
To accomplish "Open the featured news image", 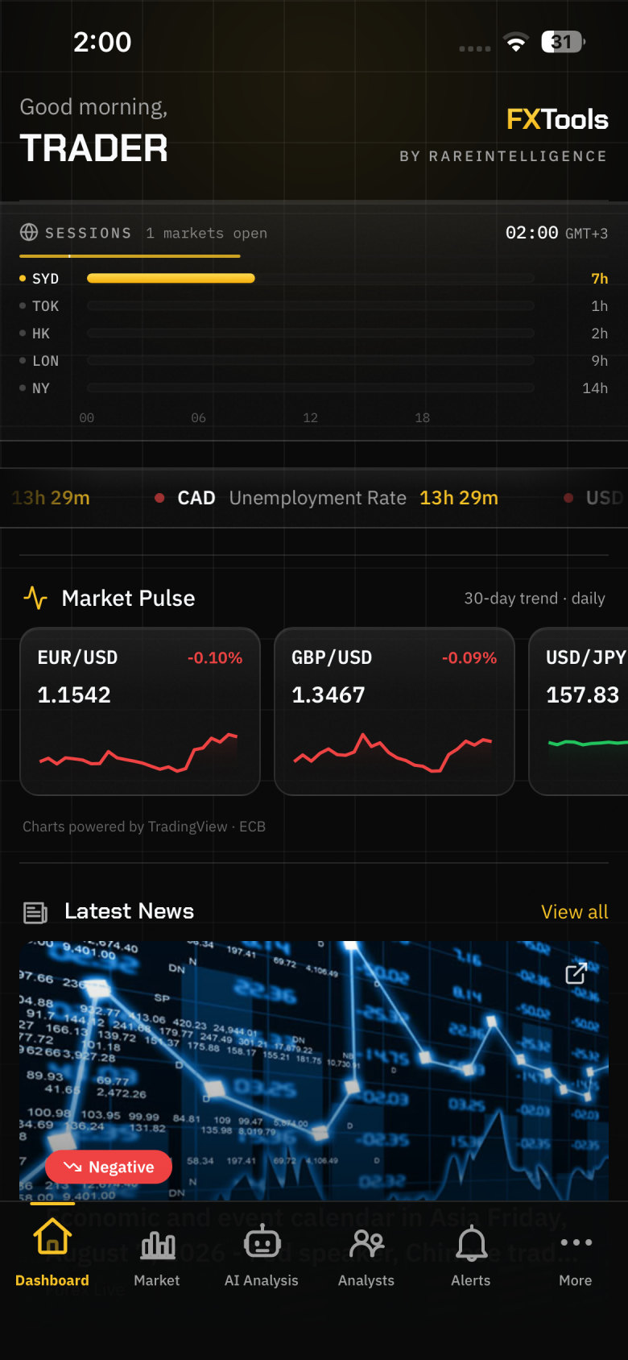I will click(x=314, y=1071).
